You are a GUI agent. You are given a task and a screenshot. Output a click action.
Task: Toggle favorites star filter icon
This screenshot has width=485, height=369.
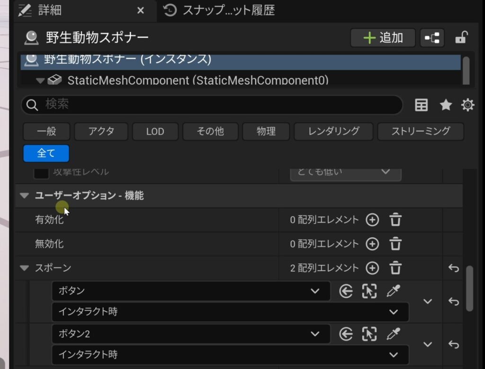[446, 105]
